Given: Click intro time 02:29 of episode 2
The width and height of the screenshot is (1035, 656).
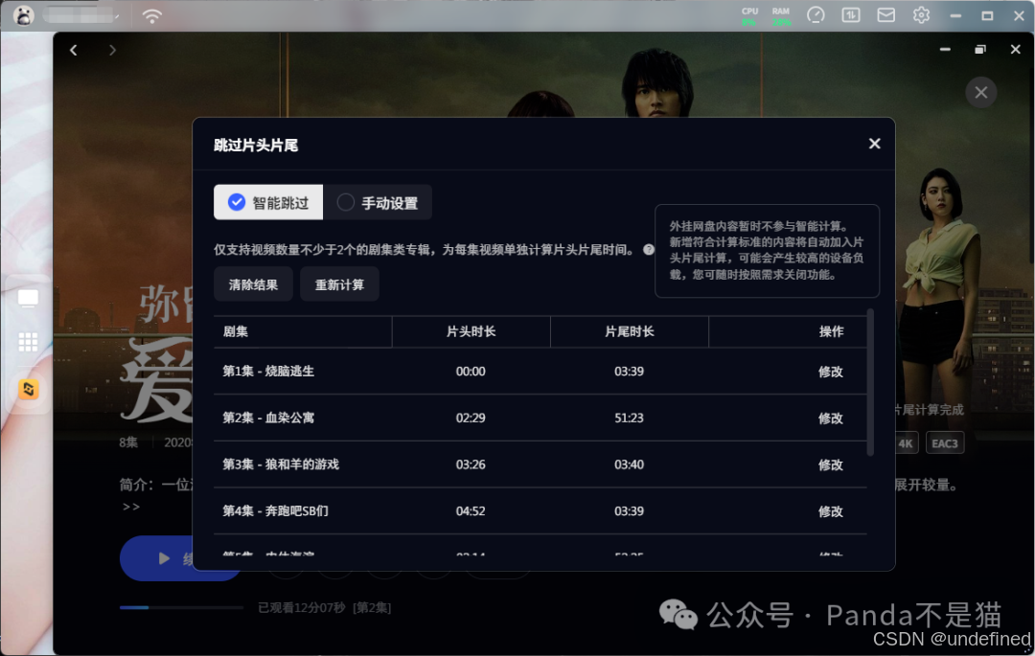Looking at the screenshot, I should (x=471, y=418).
